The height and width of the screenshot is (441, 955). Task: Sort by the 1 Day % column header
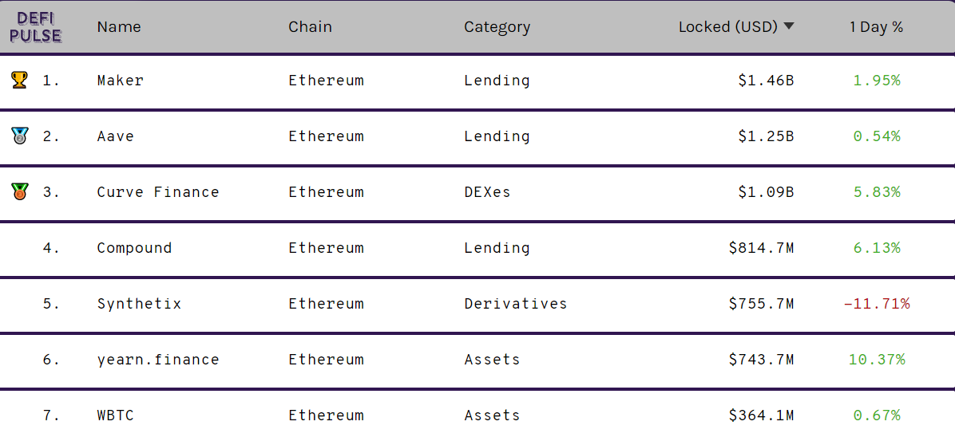point(877,27)
